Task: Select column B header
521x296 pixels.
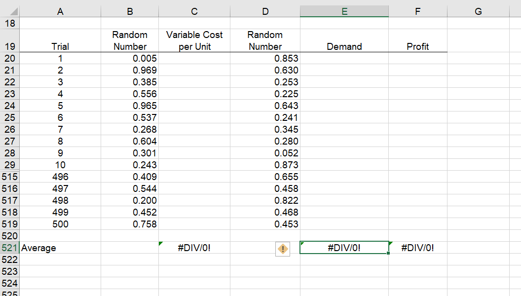Action: (130, 12)
